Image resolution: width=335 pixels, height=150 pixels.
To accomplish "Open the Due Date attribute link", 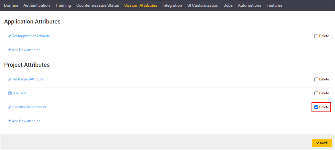I will tap(19, 93).
